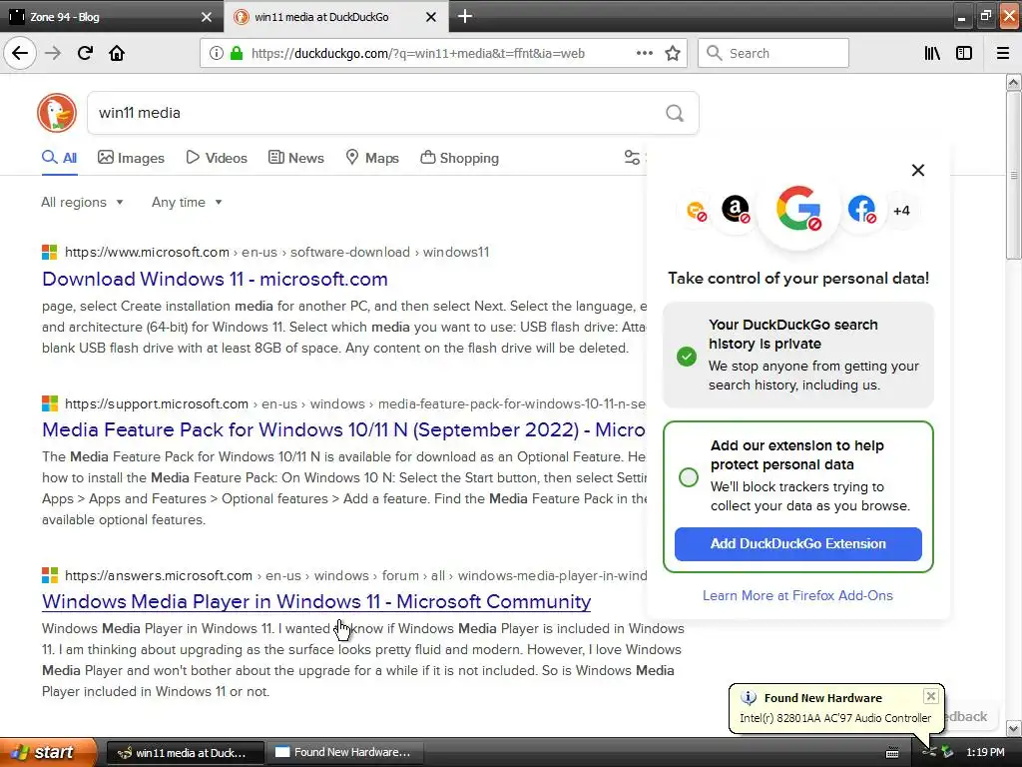This screenshot has width=1022, height=767.
Task: Open page actions three-dot menu
Action: coord(645,53)
